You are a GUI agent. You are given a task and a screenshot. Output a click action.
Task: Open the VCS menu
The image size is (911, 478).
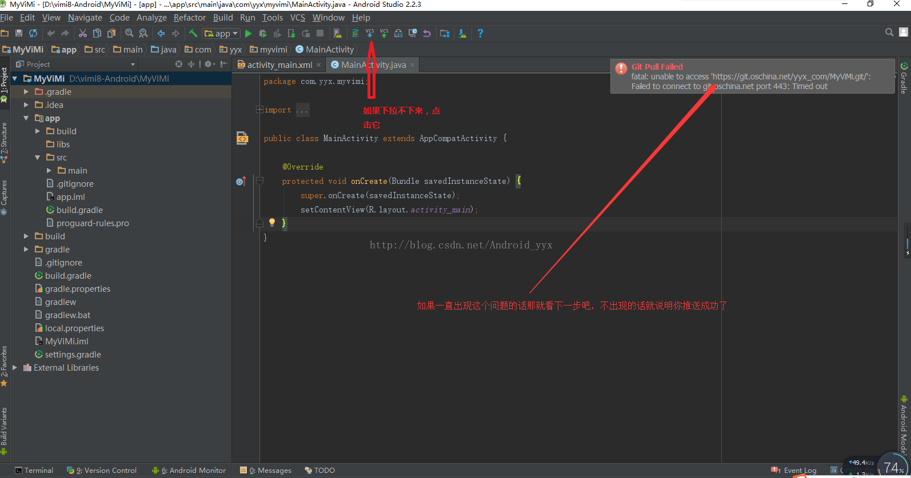(298, 18)
